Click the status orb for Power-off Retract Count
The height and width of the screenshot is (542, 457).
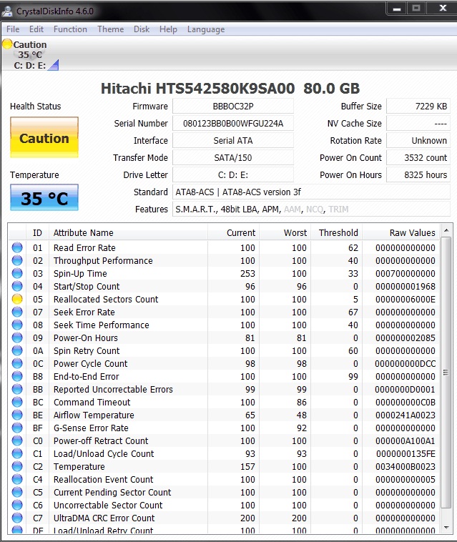[x=17, y=440]
